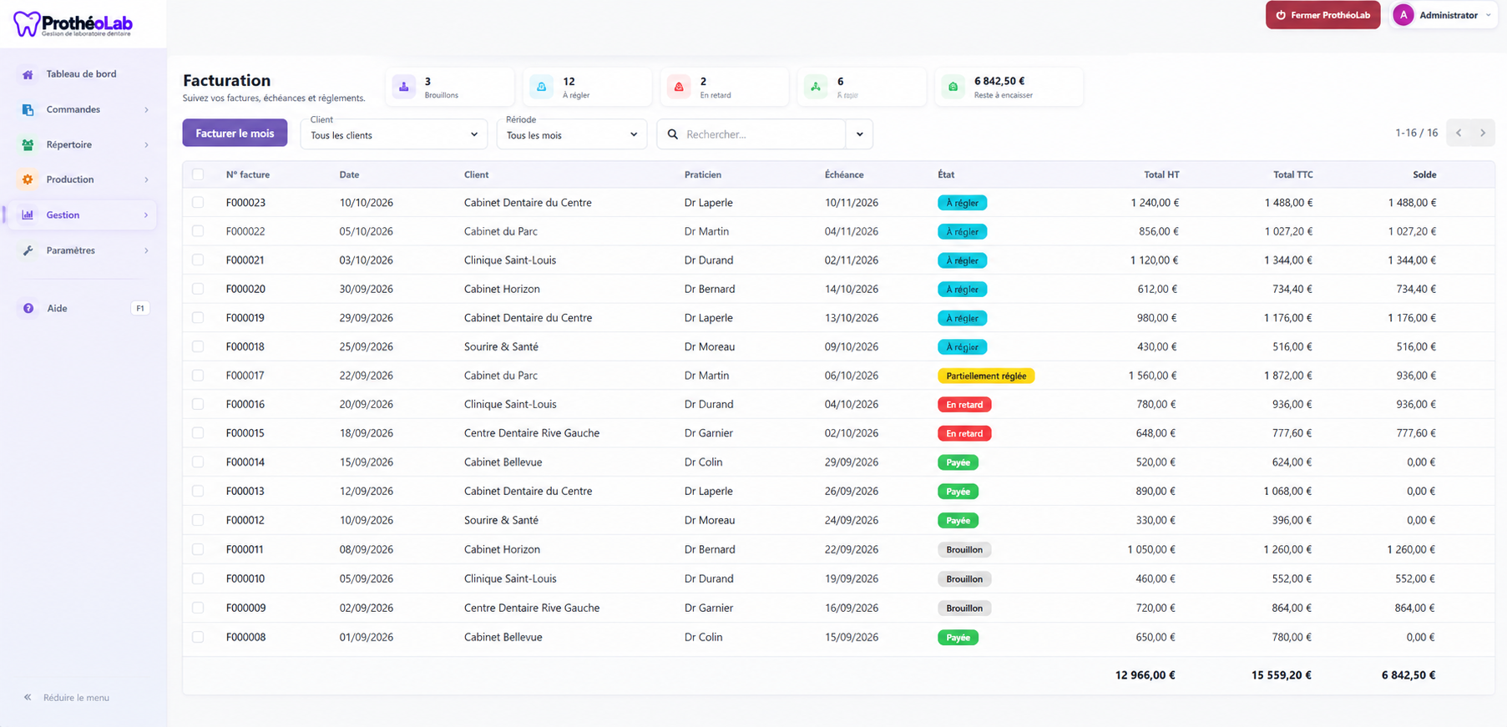The image size is (1507, 727).
Task: Toggle the select-all invoices header checkbox
Action: click(x=198, y=174)
